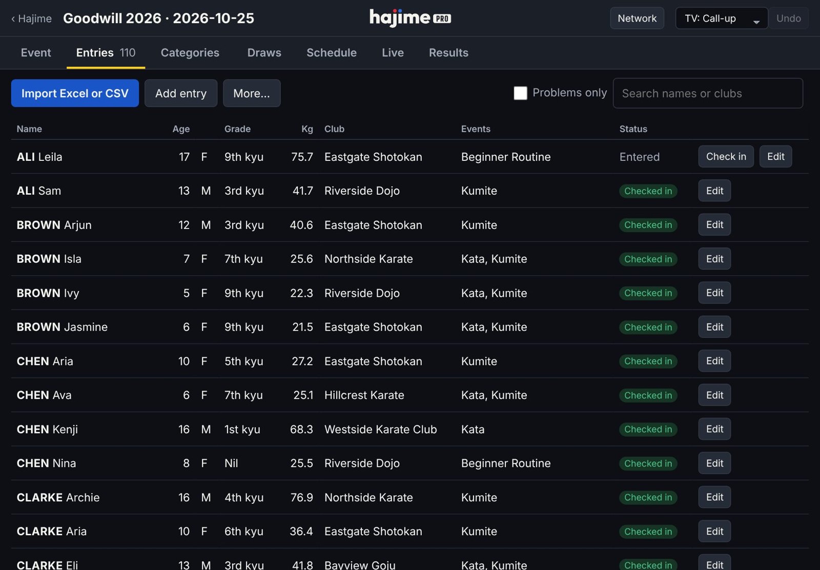Viewport: 820px width, 570px height.
Task: Go to the Schedule tab
Action: 332,53
